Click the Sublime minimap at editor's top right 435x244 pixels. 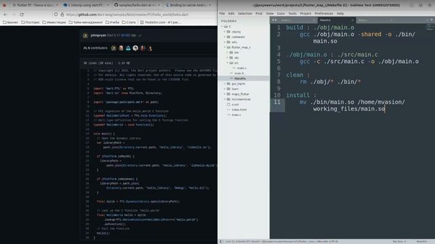click(x=430, y=27)
